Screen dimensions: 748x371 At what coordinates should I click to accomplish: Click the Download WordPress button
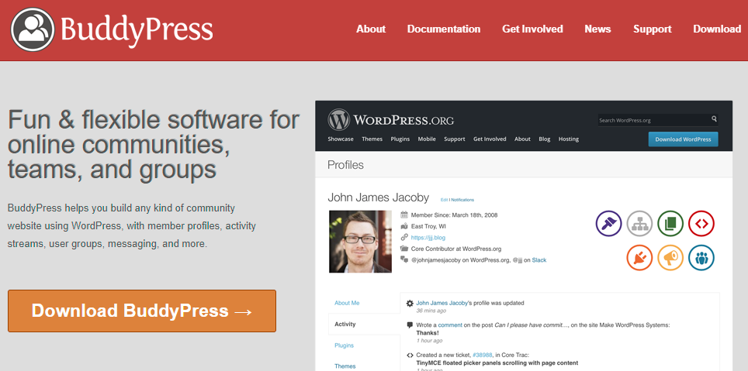(x=683, y=139)
